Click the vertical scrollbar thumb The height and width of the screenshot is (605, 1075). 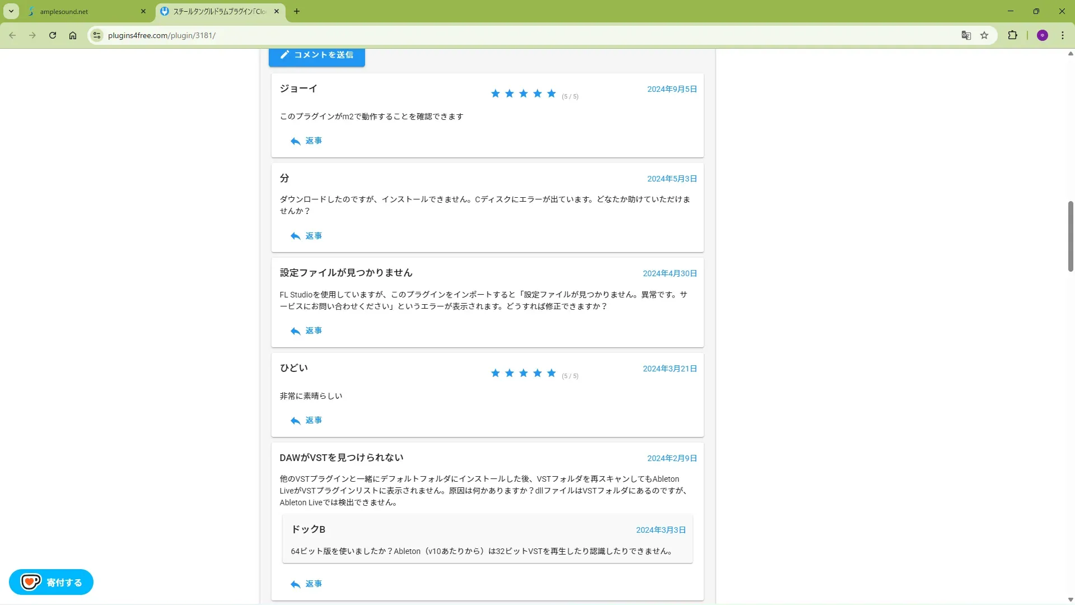click(x=1070, y=236)
